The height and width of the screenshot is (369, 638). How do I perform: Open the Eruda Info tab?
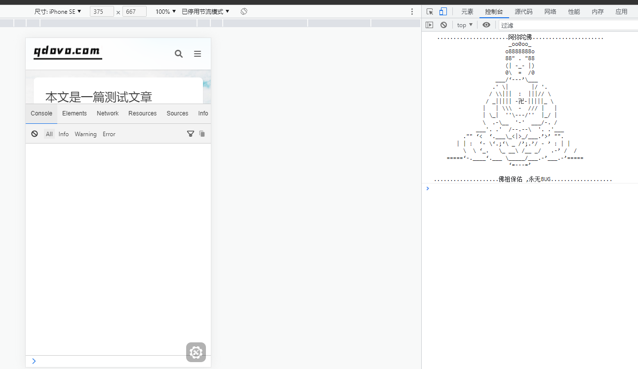click(x=203, y=113)
